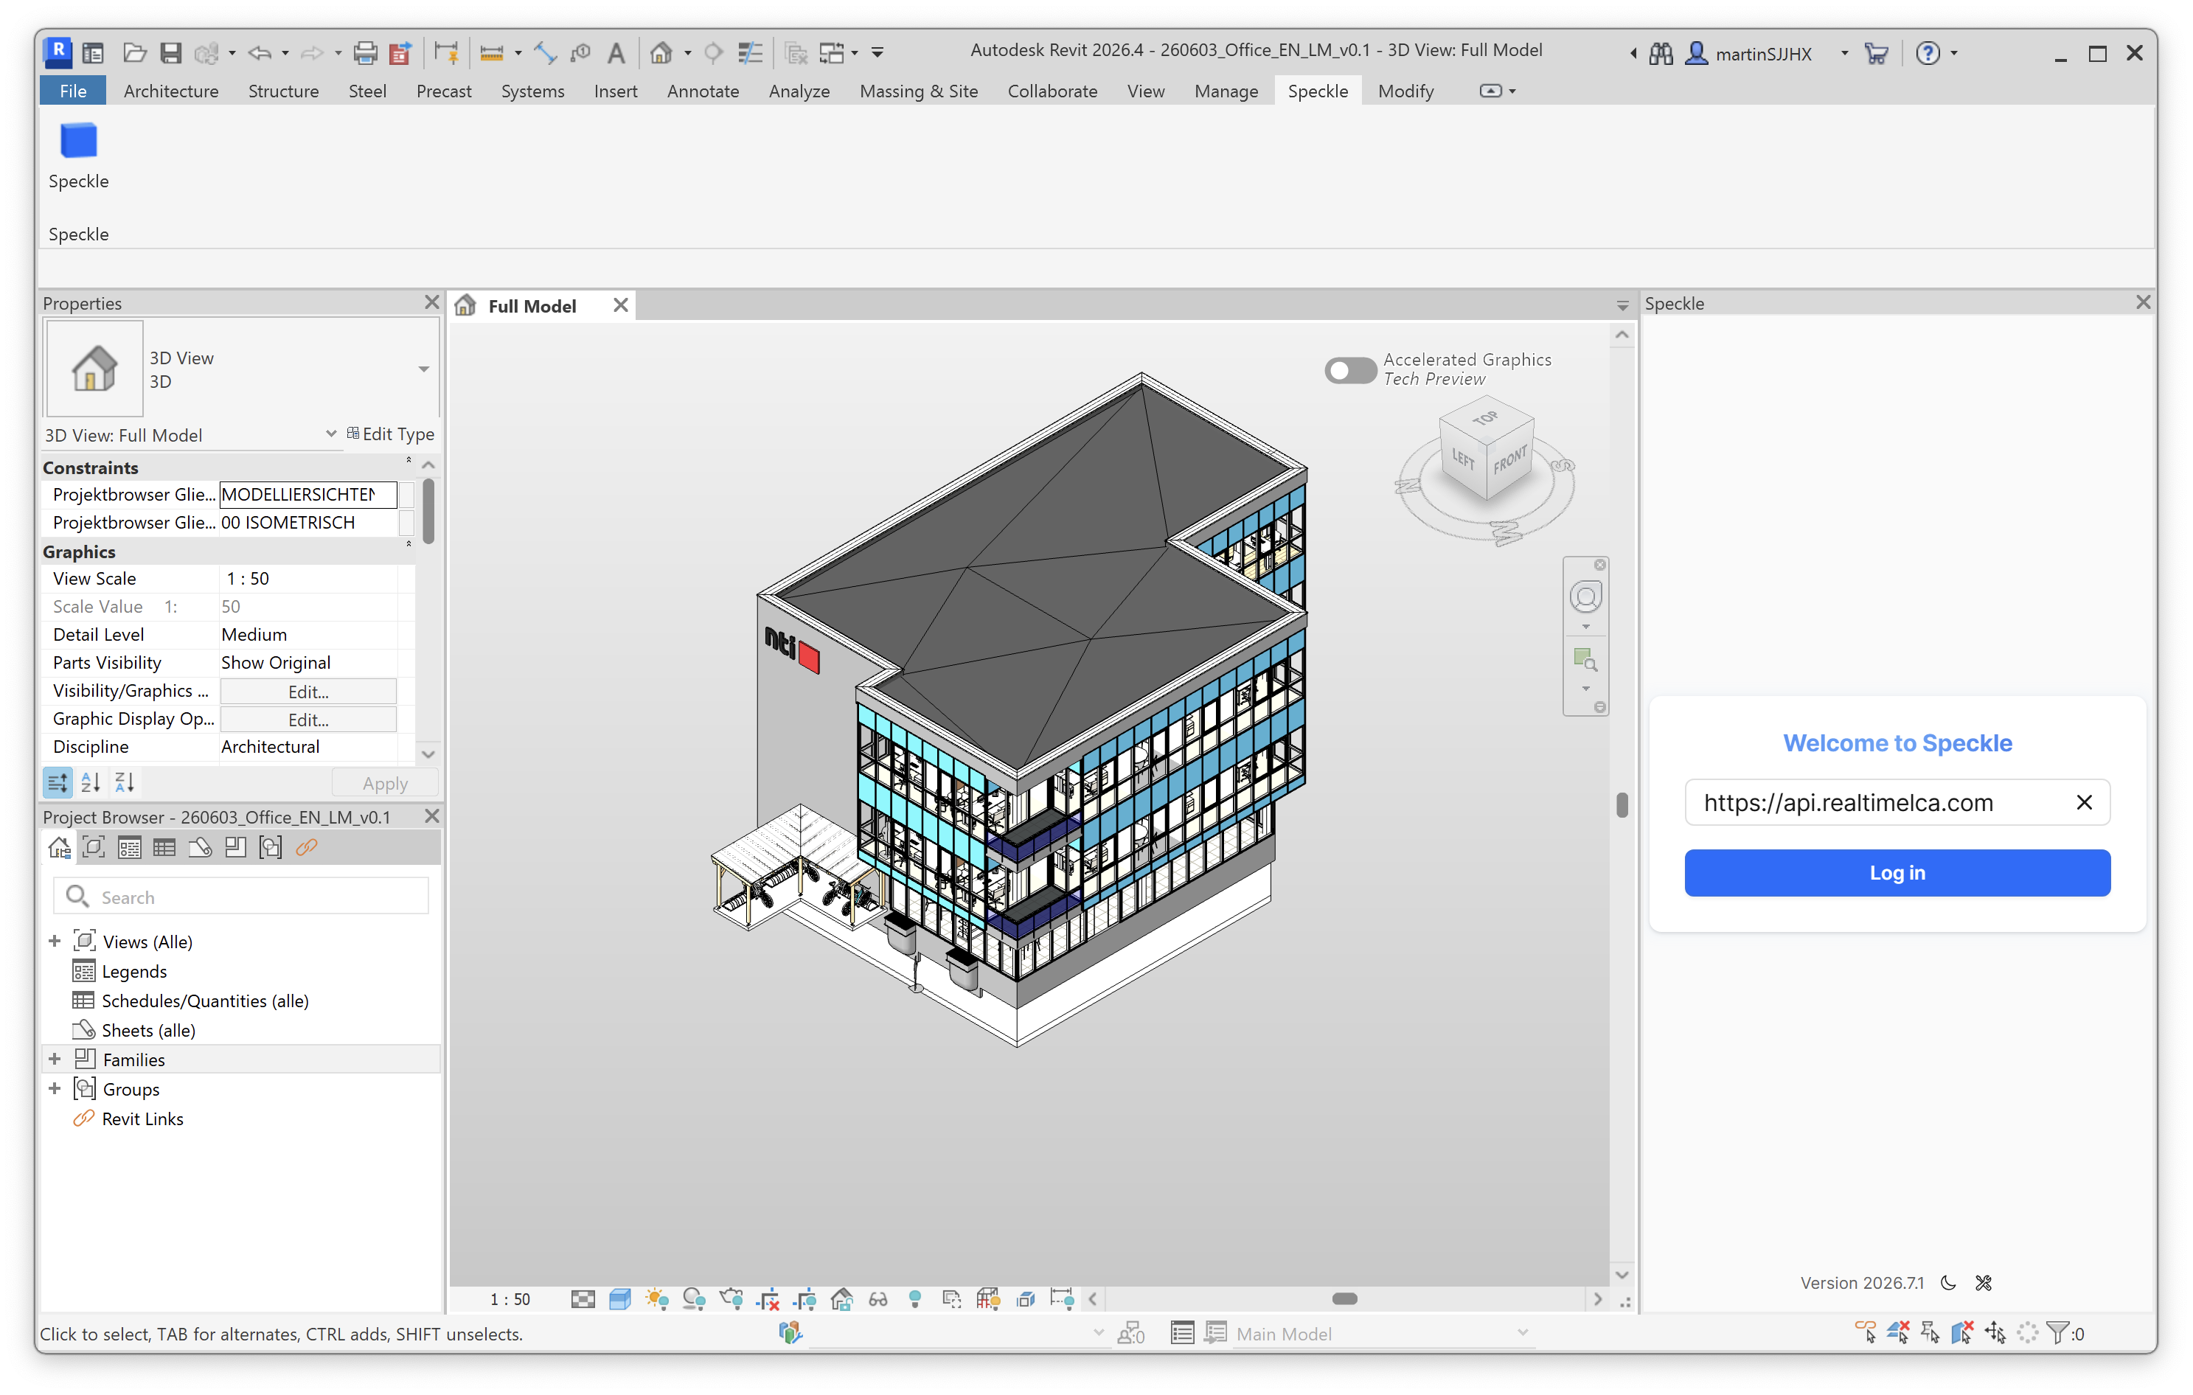Clear the Speckle server URL field
This screenshot has height=1395, width=2193.
2084,802
